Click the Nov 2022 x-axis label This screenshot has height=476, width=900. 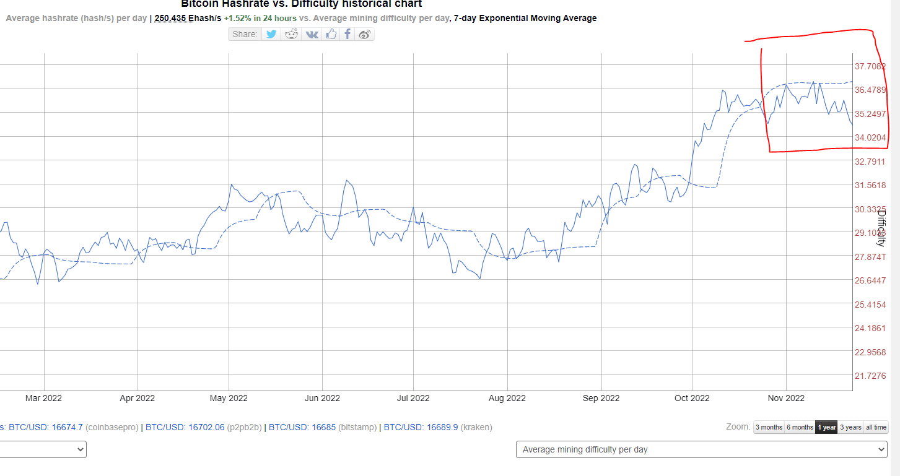785,398
